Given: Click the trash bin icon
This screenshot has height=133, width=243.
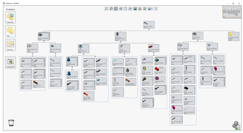Looking at the screenshot, I should pos(11,123).
